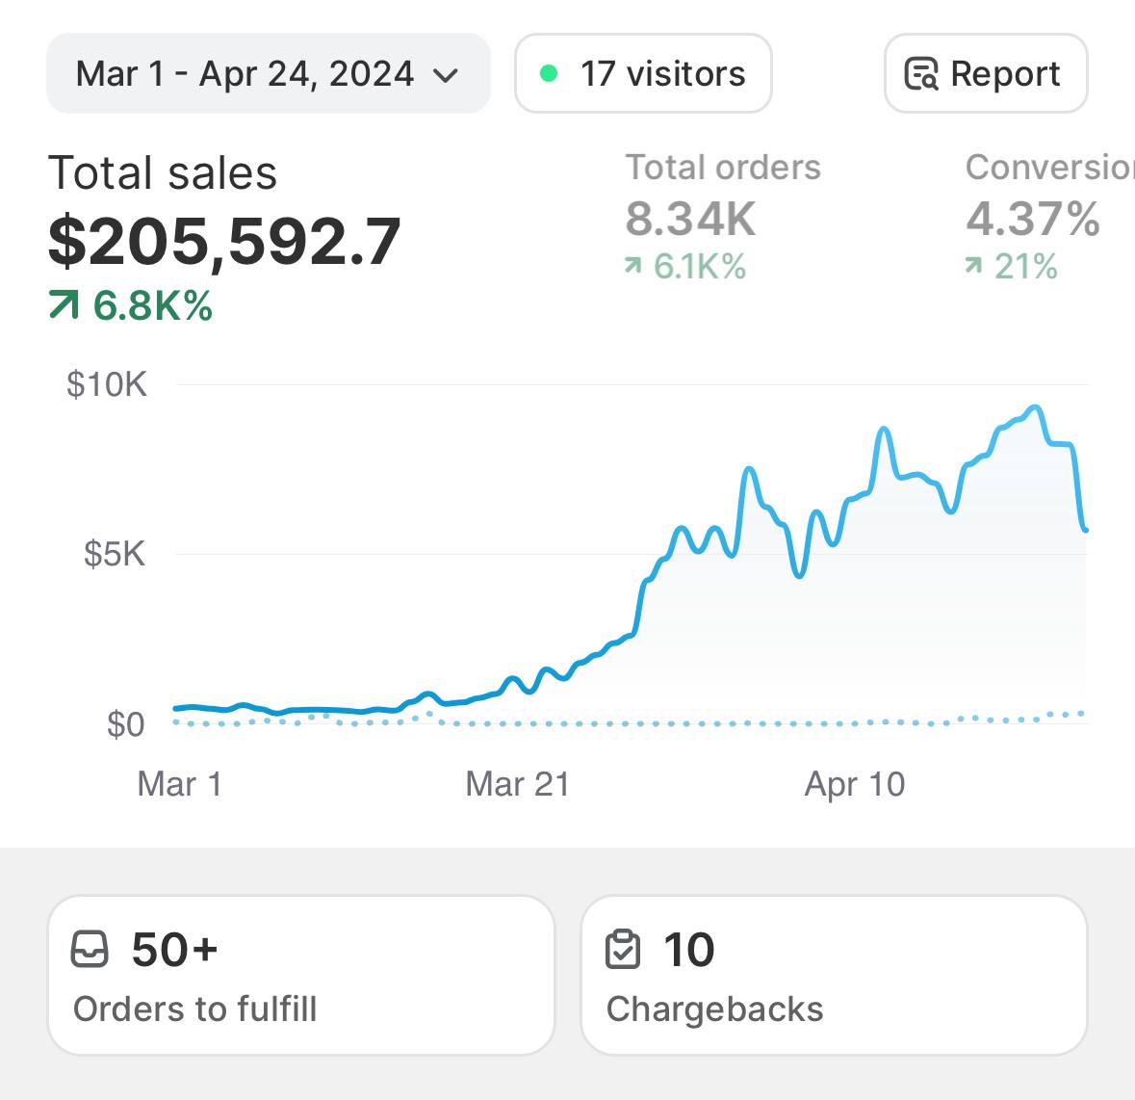Viewport: 1135px width, 1100px height.
Task: Open the Orders to fulfill label
Action: tap(194, 1008)
